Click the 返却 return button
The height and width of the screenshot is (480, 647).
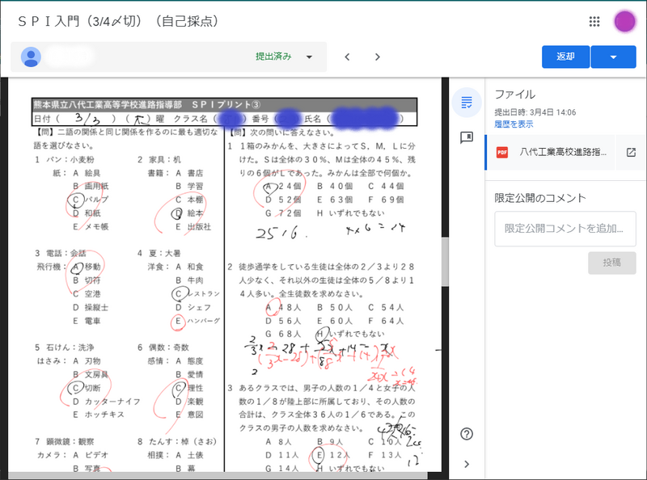click(565, 57)
